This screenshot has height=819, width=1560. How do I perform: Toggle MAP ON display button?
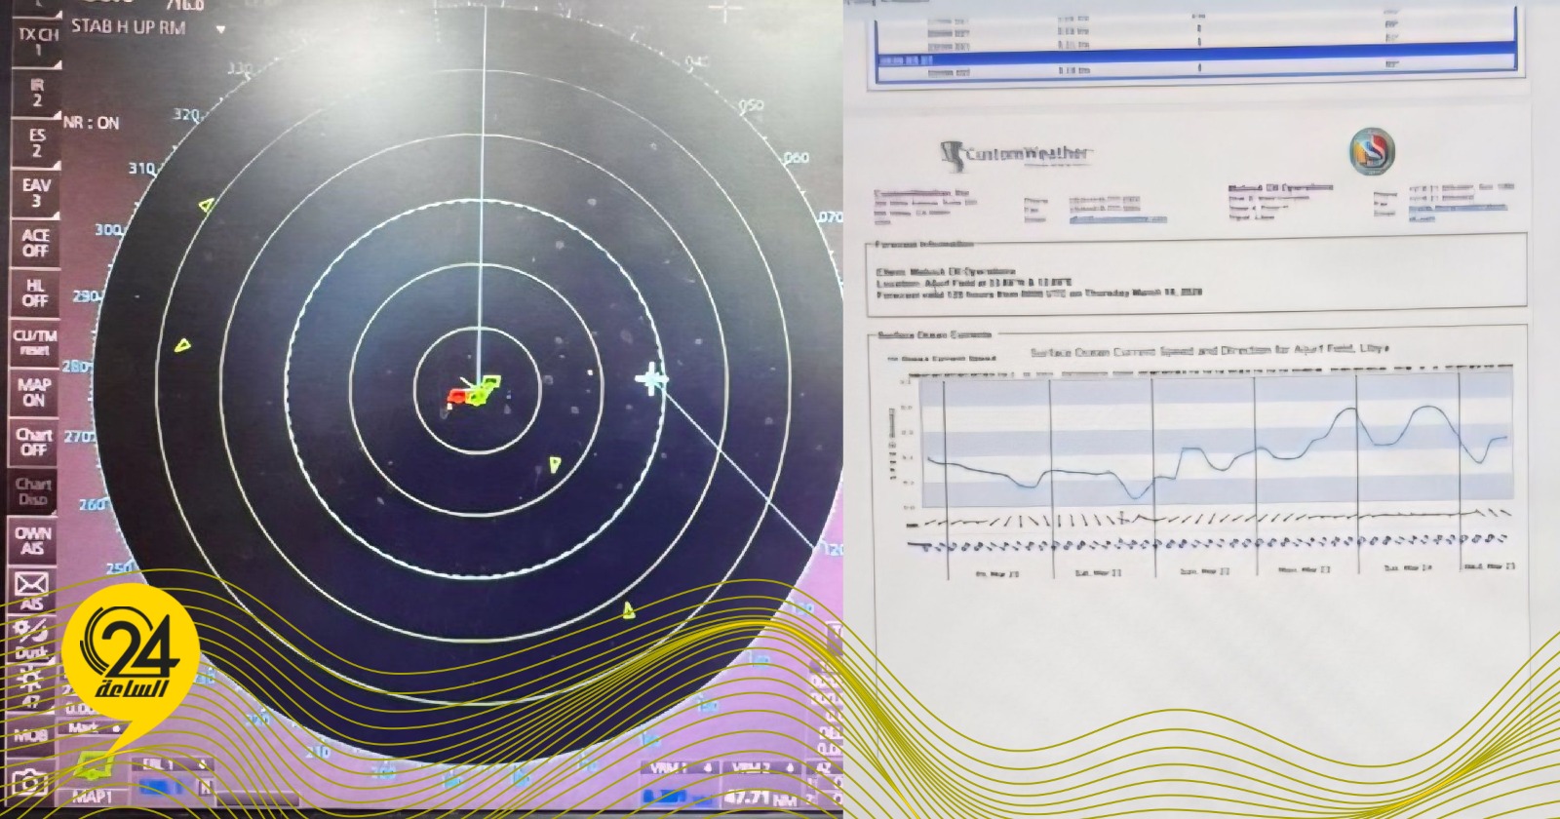click(34, 392)
